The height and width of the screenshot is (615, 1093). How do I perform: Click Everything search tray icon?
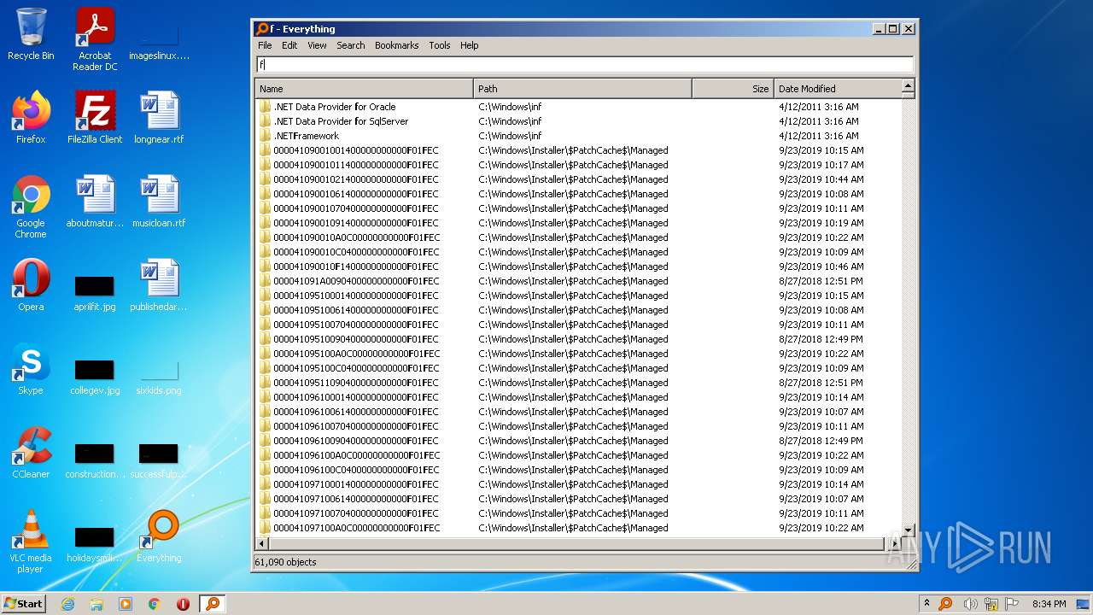tap(945, 604)
